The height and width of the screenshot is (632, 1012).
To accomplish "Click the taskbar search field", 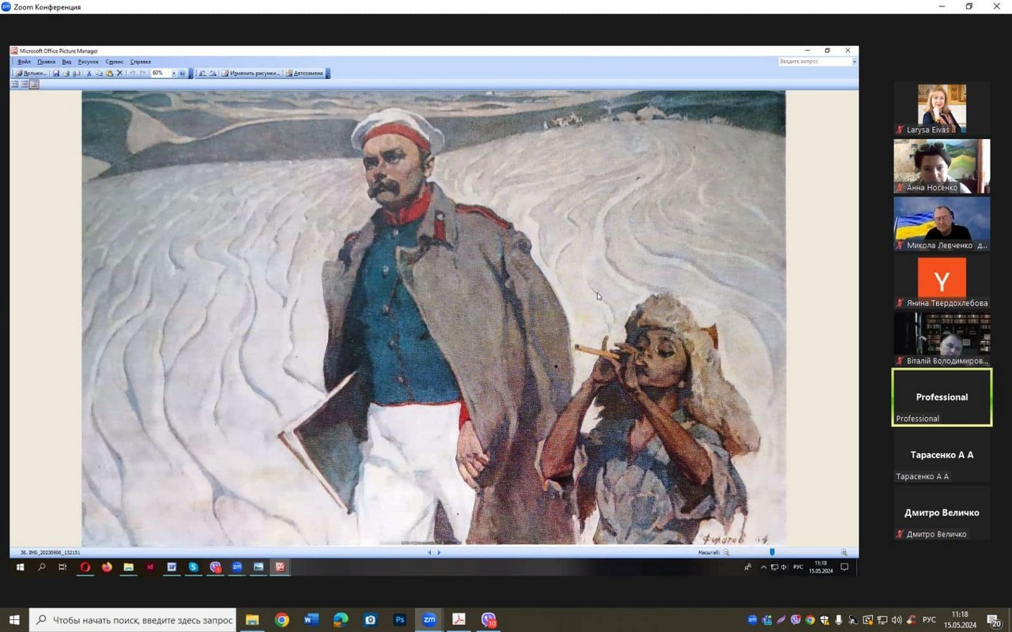I will click(x=134, y=620).
